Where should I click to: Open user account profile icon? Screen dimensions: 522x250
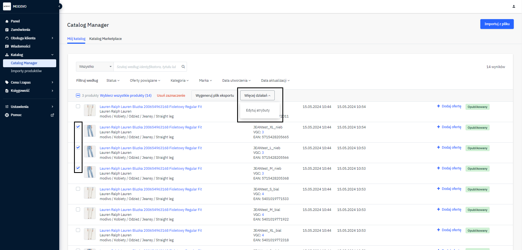tap(514, 6)
